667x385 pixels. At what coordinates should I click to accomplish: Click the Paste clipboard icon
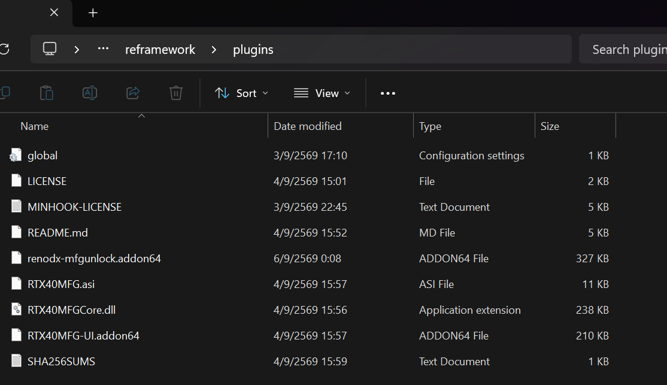pos(46,93)
